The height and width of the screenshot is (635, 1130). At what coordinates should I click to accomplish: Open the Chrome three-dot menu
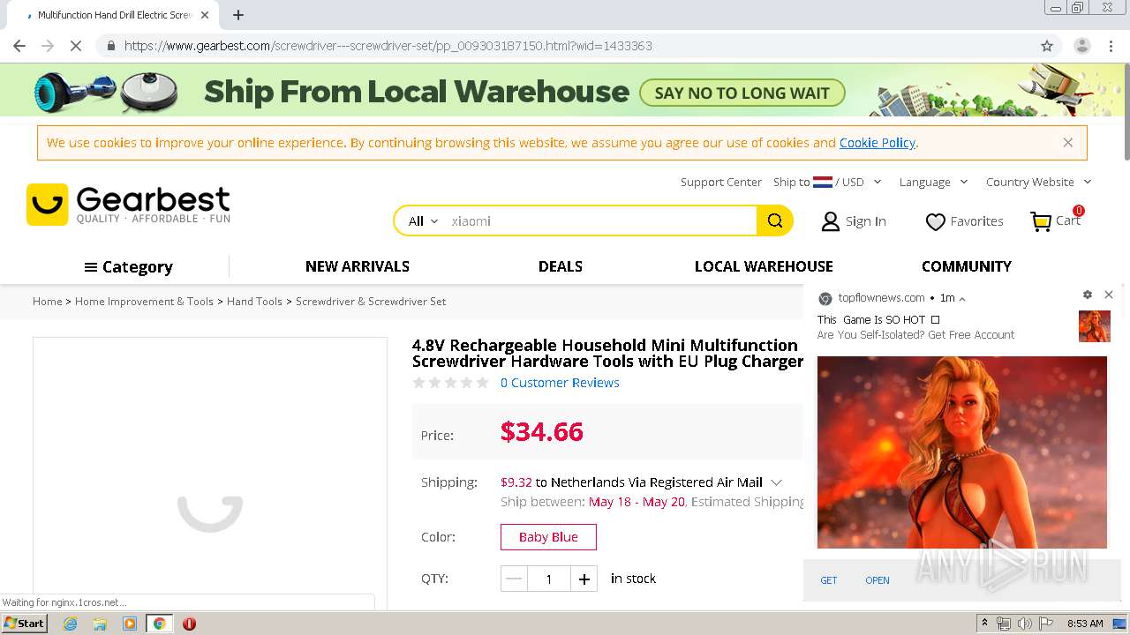[x=1111, y=46]
